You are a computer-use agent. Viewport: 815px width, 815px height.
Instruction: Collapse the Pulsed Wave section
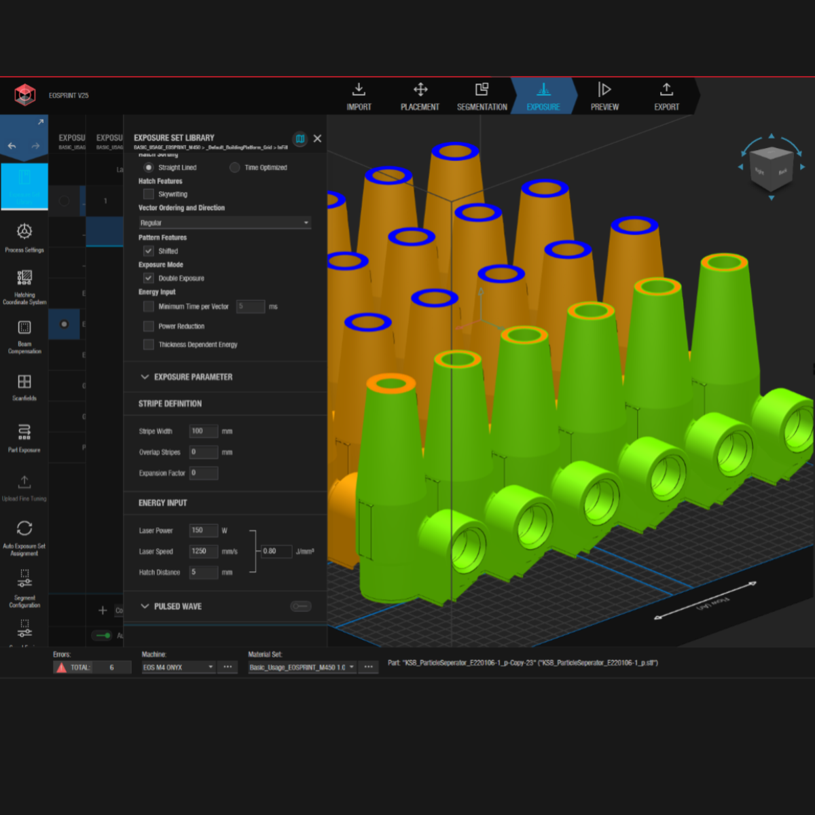145,606
